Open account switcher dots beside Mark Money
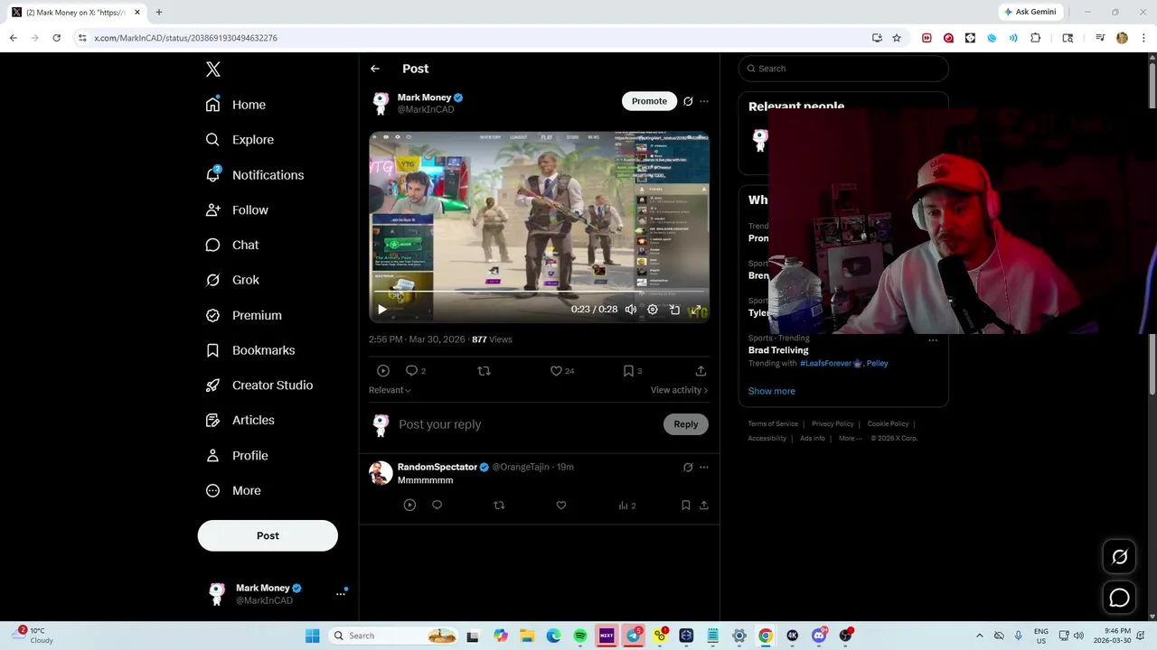The image size is (1157, 650). [341, 594]
